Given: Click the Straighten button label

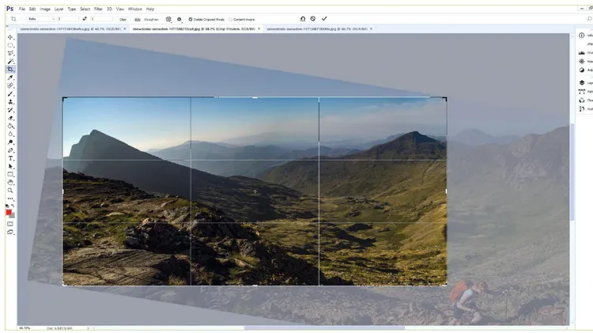Looking at the screenshot, I should click(151, 19).
